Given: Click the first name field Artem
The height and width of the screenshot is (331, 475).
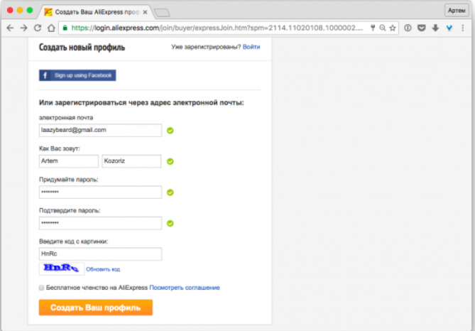Looking at the screenshot, I should point(69,161).
